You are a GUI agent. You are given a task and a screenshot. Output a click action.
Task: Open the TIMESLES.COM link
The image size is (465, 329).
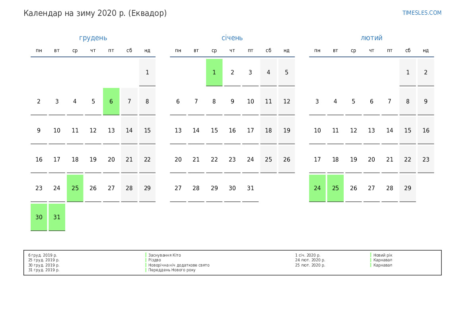click(x=422, y=13)
